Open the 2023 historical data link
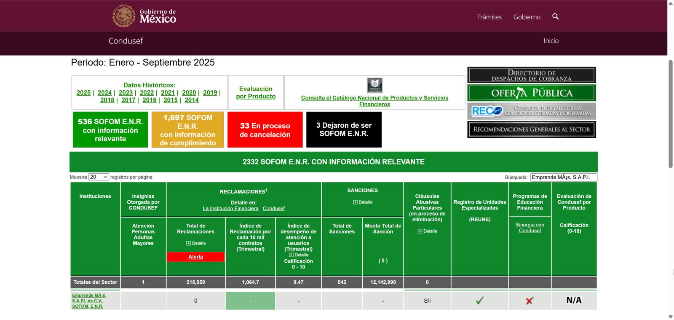This screenshot has height=320, width=674. click(126, 93)
